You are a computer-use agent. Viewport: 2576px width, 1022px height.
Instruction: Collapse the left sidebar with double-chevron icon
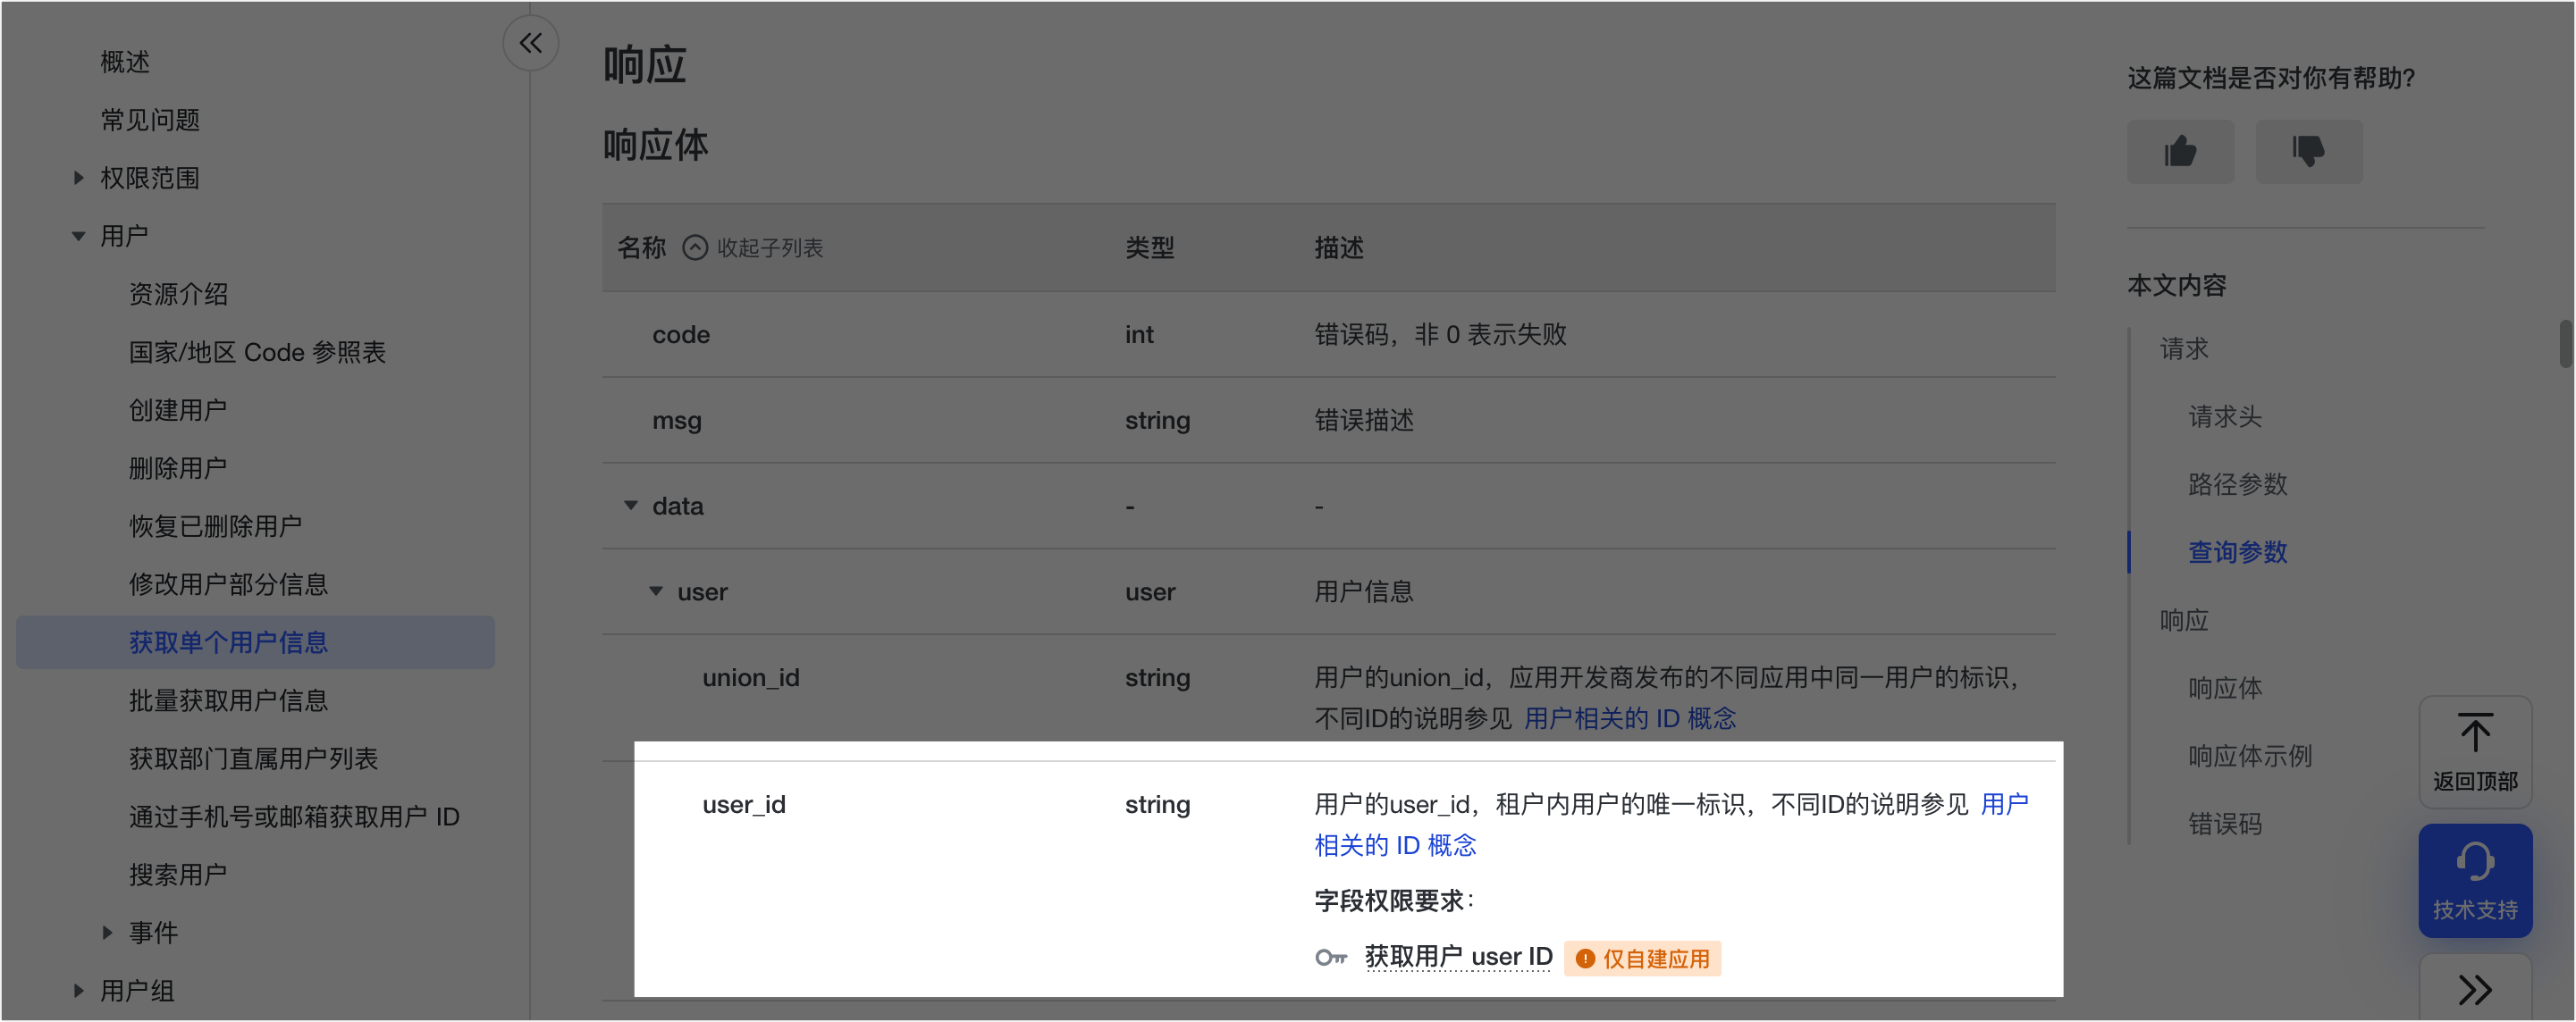530,43
